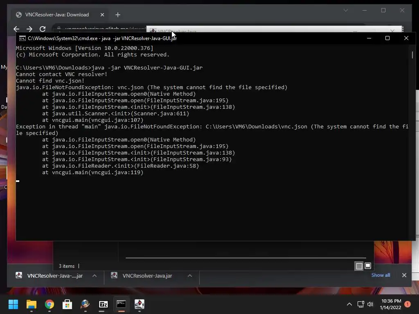The width and height of the screenshot is (419, 314).
Task: Click the 'vncgui.main(vncgui.java:119)' line
Action: click(x=93, y=172)
